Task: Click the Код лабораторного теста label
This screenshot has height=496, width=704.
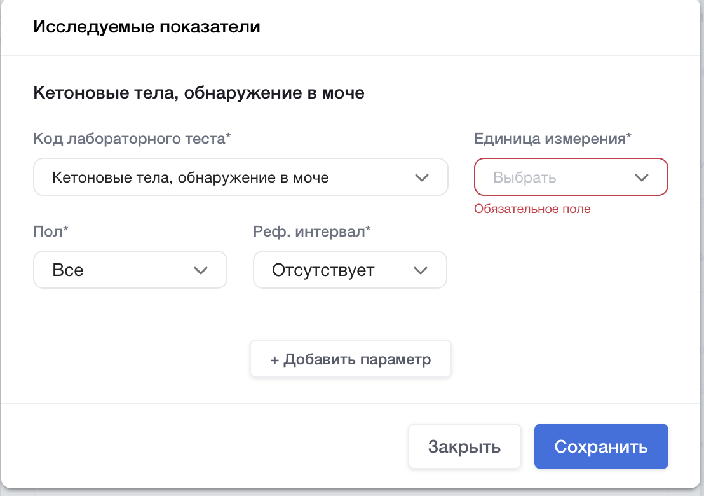Action: tap(132, 139)
